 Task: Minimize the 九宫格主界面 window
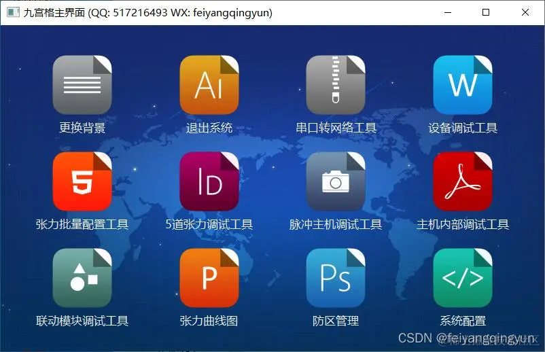pyautogui.click(x=448, y=12)
